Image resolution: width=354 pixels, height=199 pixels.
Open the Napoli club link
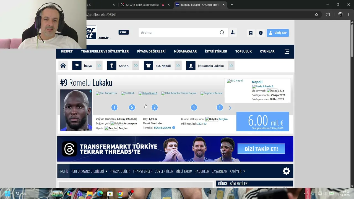point(257,82)
